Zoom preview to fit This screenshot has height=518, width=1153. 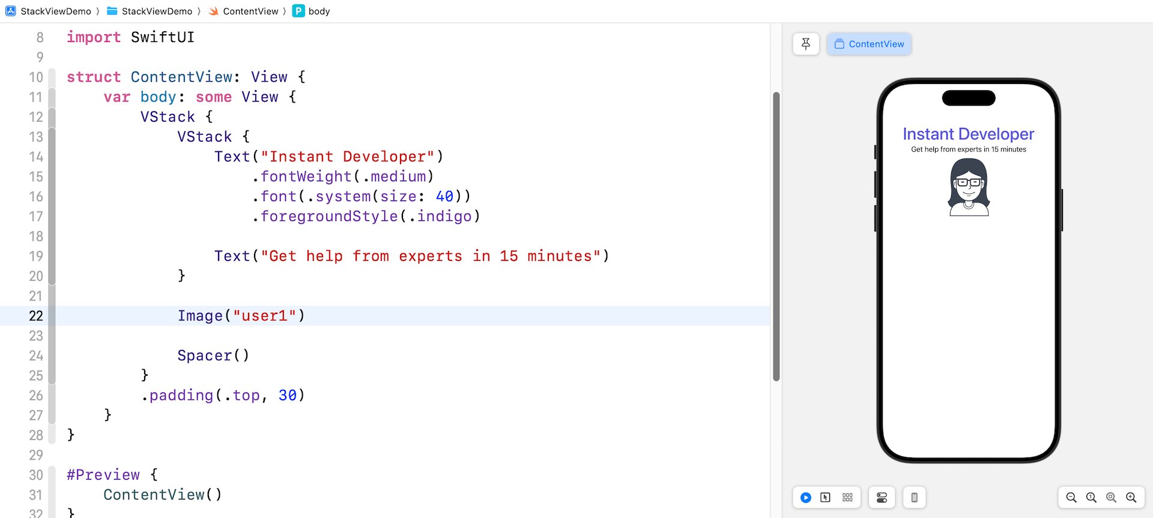click(1111, 498)
